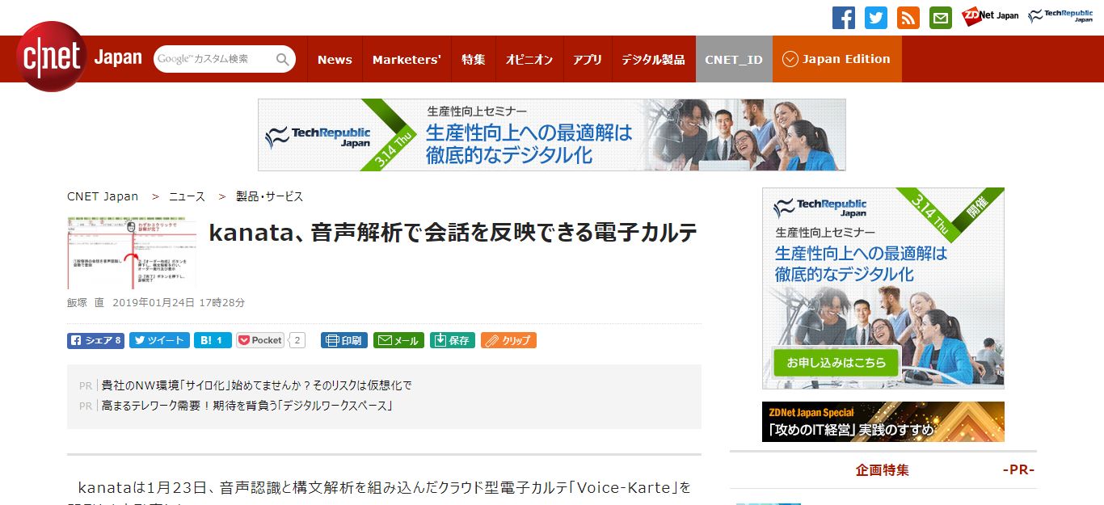This screenshot has height=505, width=1104.
Task: Save article to Pocket
Action: pyautogui.click(x=260, y=340)
